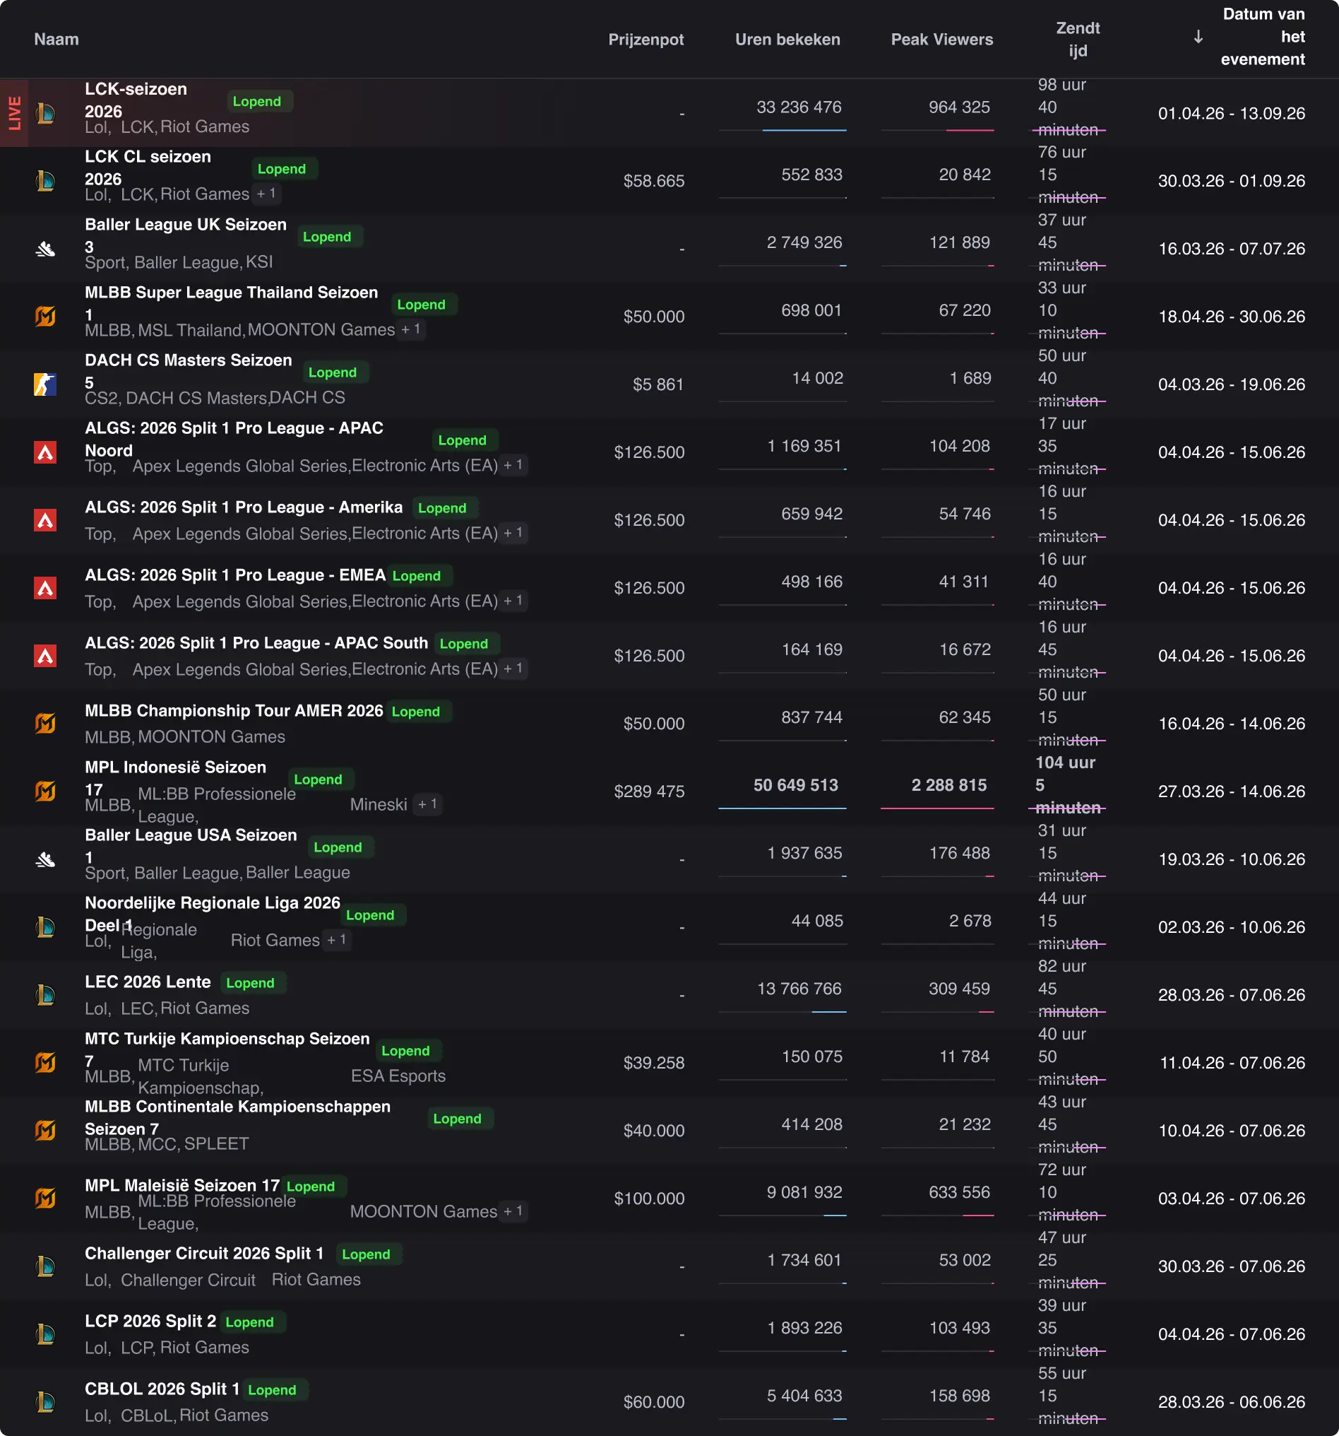Open Baller League UK Seizoen 3 event

coord(186,235)
